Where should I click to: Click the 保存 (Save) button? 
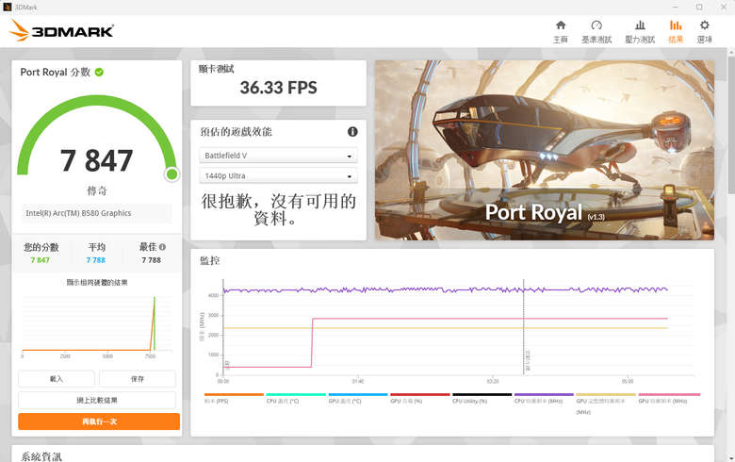click(x=138, y=378)
